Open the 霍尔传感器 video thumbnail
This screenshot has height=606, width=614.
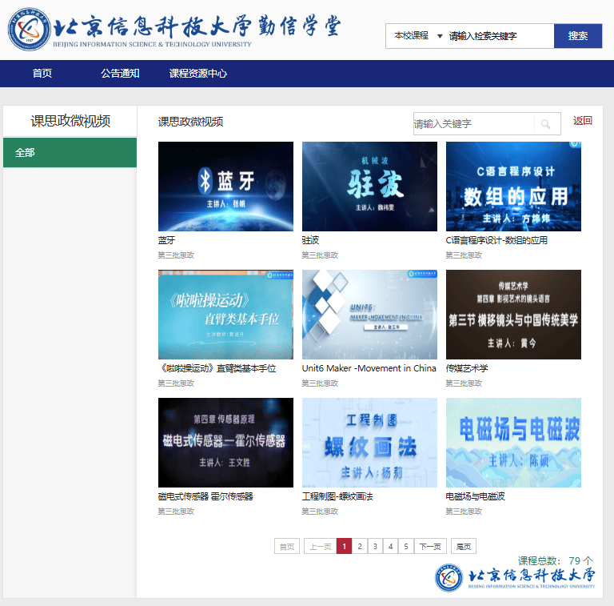(x=225, y=443)
